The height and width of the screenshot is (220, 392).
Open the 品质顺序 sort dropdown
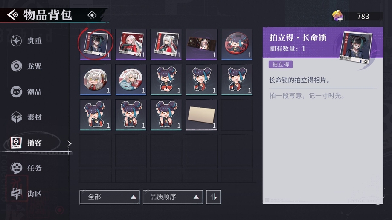coord(173,197)
